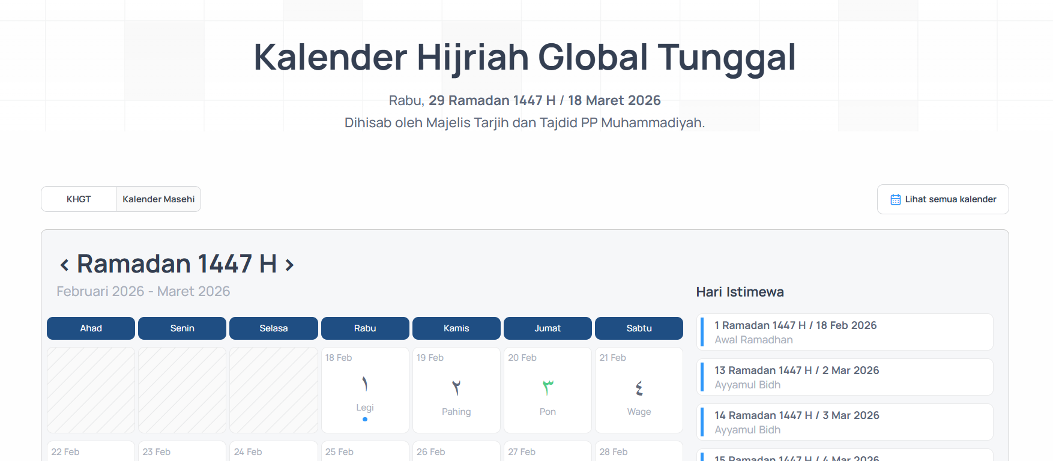The width and height of the screenshot is (1053, 461).
Task: Select the Rabu day header
Action: (365, 328)
